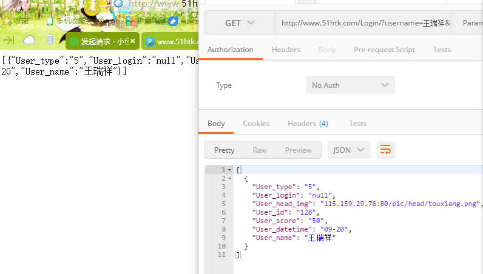
Task: Select the Preview view button
Action: [x=298, y=150]
